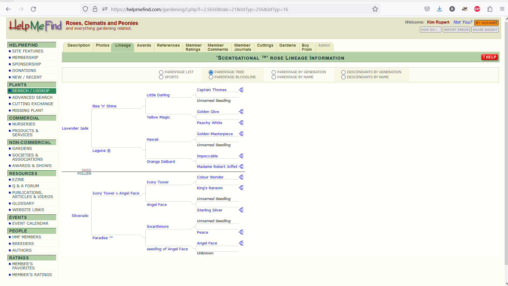Open Nurseries sidebar item
Viewport: 508px width, 286px height.
[24, 124]
